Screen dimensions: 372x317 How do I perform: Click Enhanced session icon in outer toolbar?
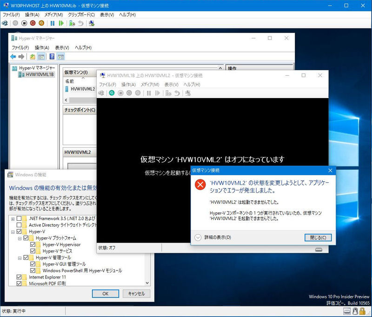pyautogui.click(x=92, y=23)
